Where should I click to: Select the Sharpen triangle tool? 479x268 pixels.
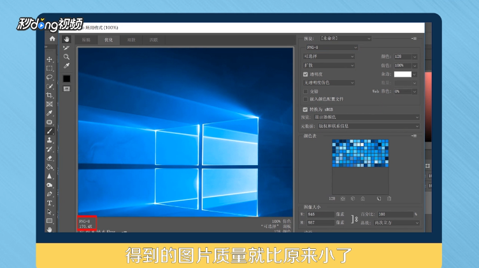coord(49,176)
